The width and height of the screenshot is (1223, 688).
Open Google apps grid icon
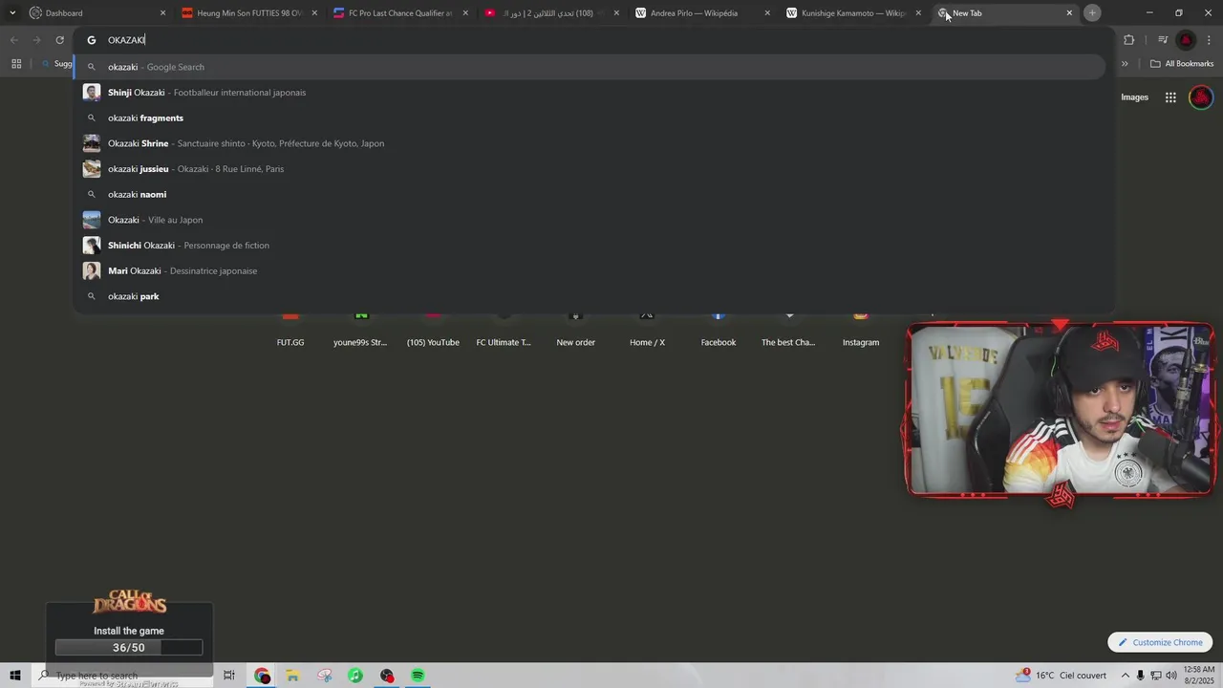1170,97
